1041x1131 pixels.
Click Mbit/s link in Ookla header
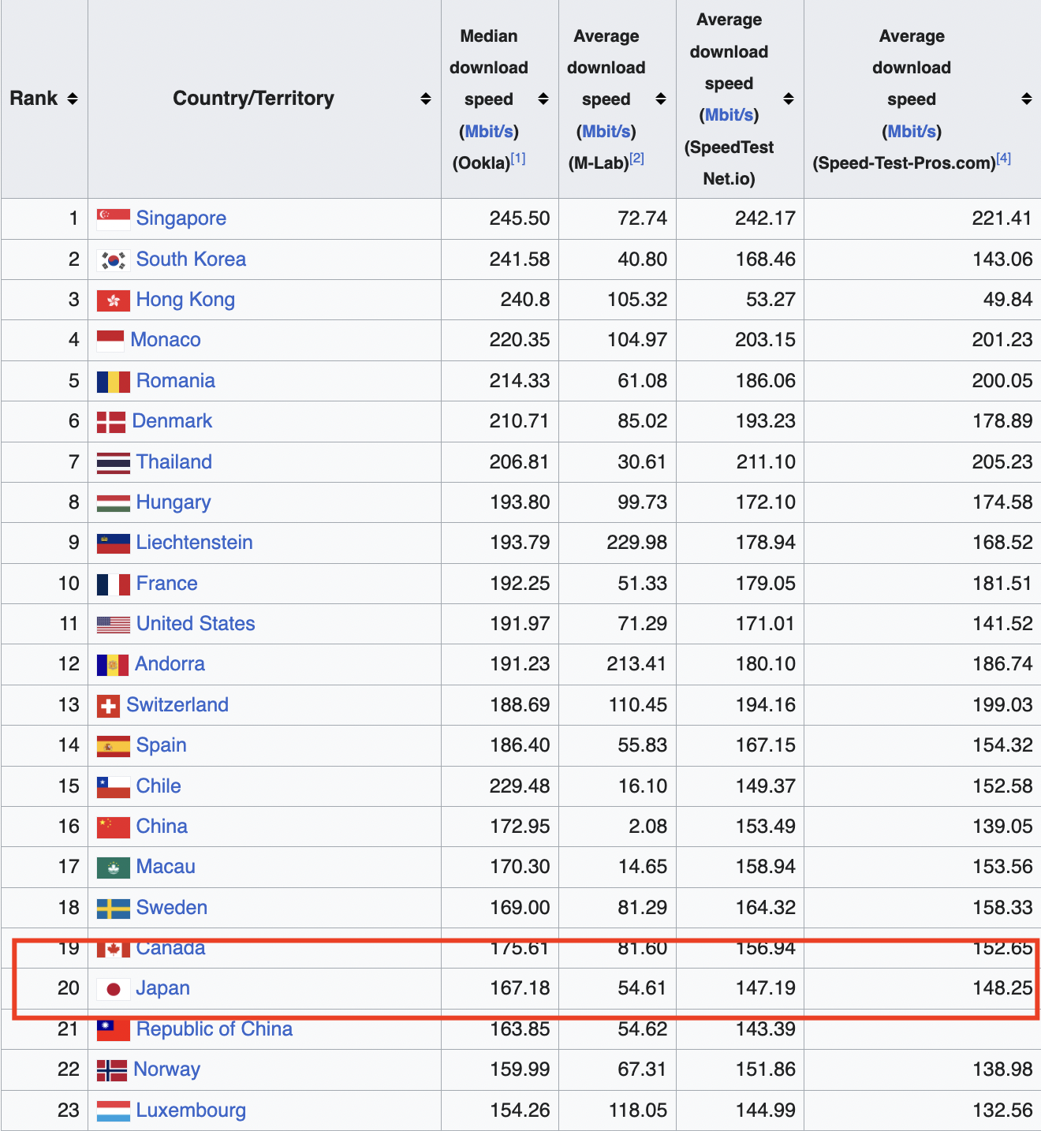[x=489, y=131]
